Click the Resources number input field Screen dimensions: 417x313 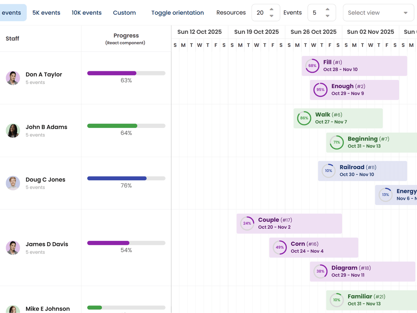[261, 13]
